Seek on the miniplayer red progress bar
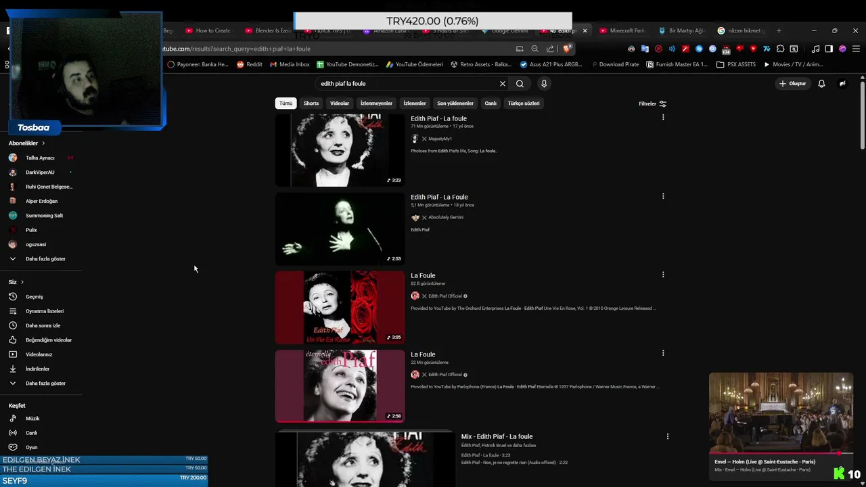This screenshot has width=866, height=487. point(781,453)
